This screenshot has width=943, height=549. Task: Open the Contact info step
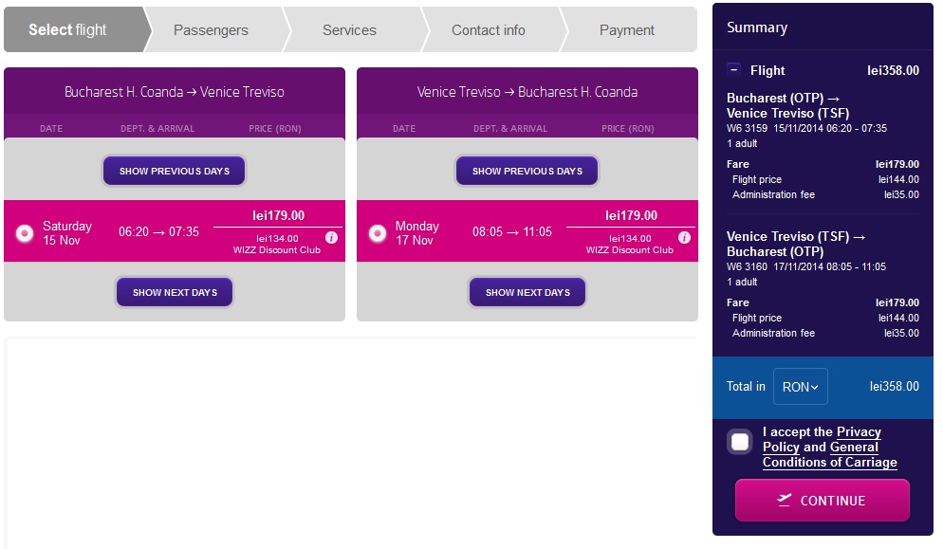click(488, 30)
